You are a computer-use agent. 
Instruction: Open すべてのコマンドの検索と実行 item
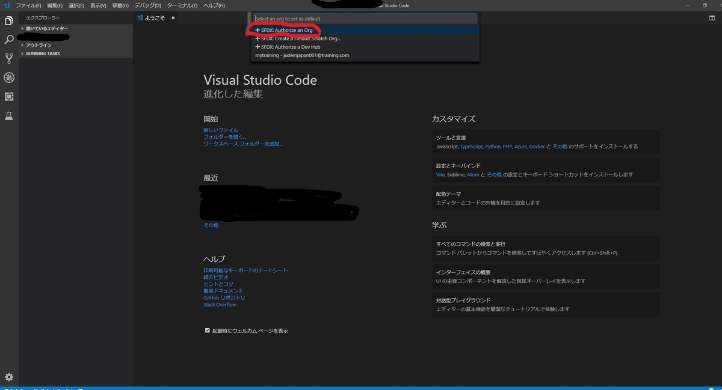click(x=546, y=248)
